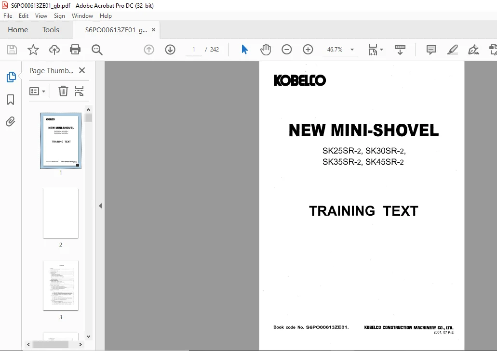Choose the Selection arrow tool

(x=244, y=50)
